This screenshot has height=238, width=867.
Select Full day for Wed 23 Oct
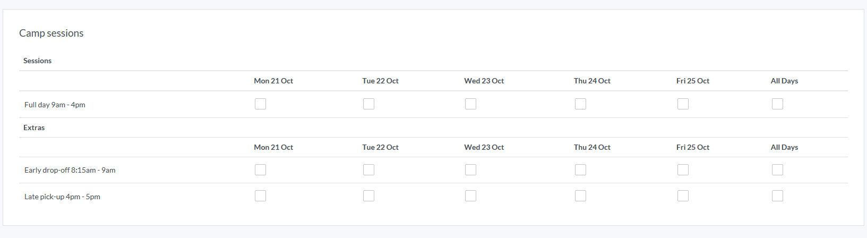click(x=470, y=104)
